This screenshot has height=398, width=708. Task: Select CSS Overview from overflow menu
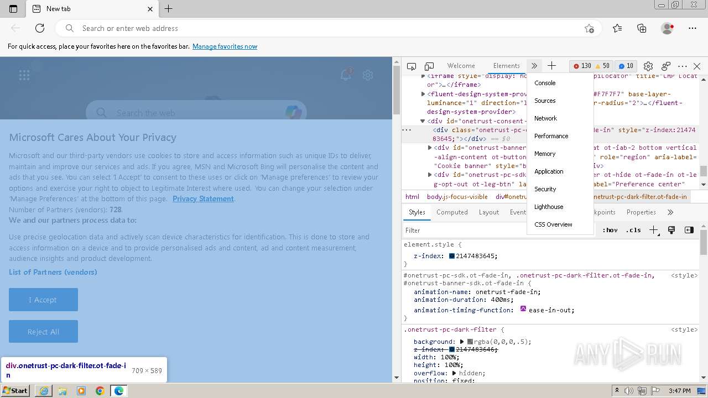(x=560, y=224)
